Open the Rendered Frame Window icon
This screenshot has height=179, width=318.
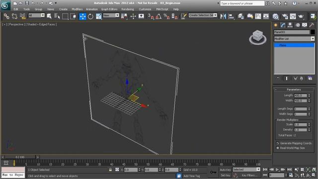tap(293, 16)
